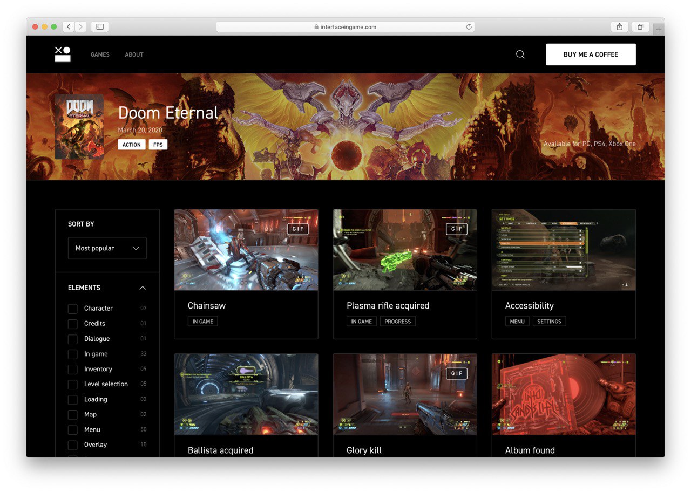The image size is (691, 492).
Task: Click the Glory kill title
Action: (364, 450)
